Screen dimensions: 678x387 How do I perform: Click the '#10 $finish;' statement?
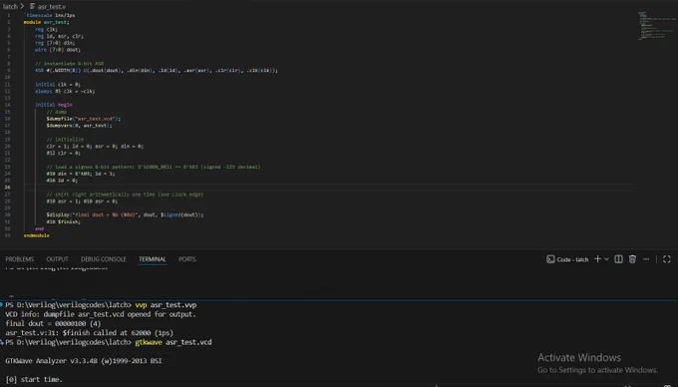[x=64, y=221]
